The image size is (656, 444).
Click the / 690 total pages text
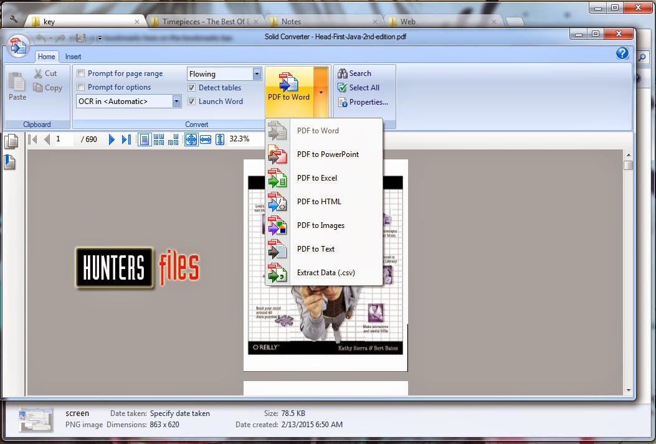[88, 139]
